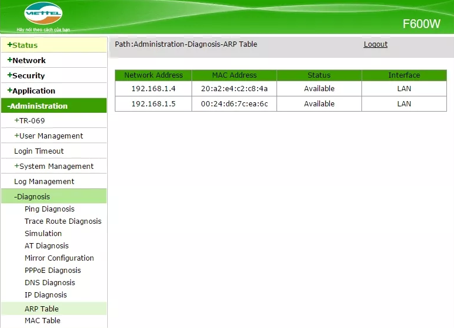Click the Viettel logo
This screenshot has width=454, height=329.
coord(43,13)
